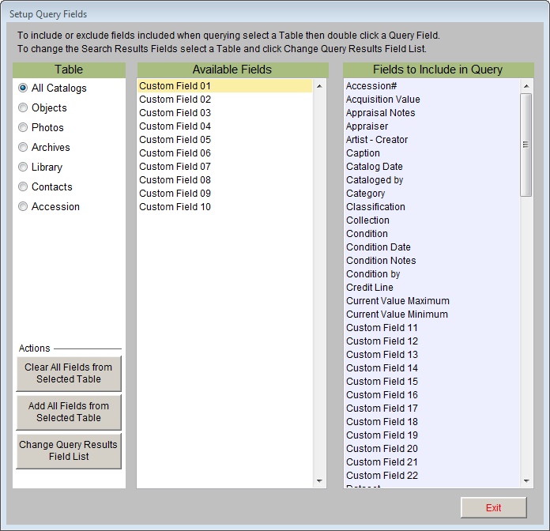Screen dimensions: 550x531
Task: Select Credit Line in Fields to Include
Action: [432, 288]
